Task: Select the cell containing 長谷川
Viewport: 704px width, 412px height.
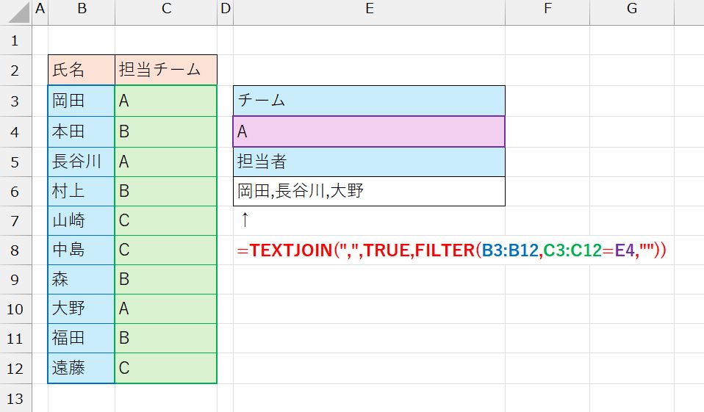Action: click(x=82, y=162)
